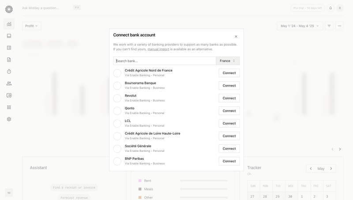Connect Revolut account
Image resolution: width=353 pixels, height=200 pixels.
click(229, 98)
